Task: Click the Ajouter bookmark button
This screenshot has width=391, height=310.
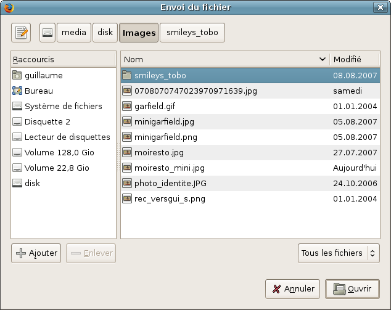Action: (x=36, y=253)
